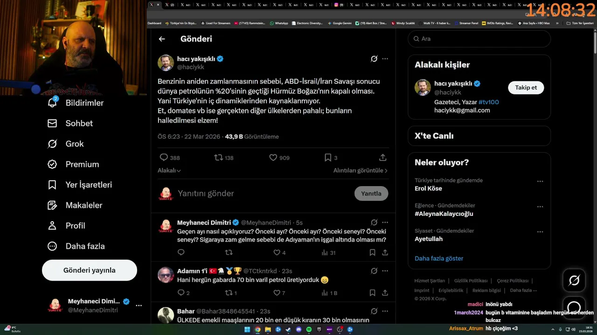This screenshot has width=597, height=335.
Task: Open more options on hacı yakışıklı's post
Action: pyautogui.click(x=385, y=59)
